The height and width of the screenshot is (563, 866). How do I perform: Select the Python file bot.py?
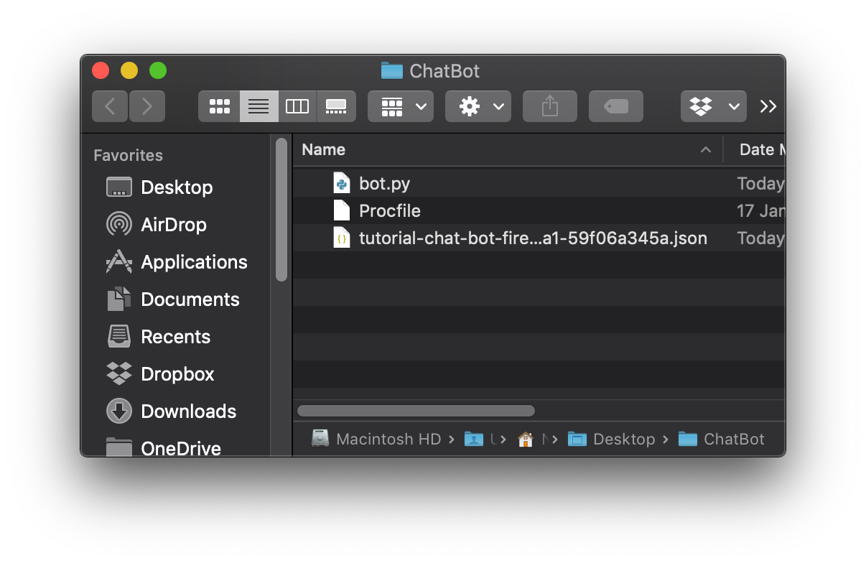384,183
